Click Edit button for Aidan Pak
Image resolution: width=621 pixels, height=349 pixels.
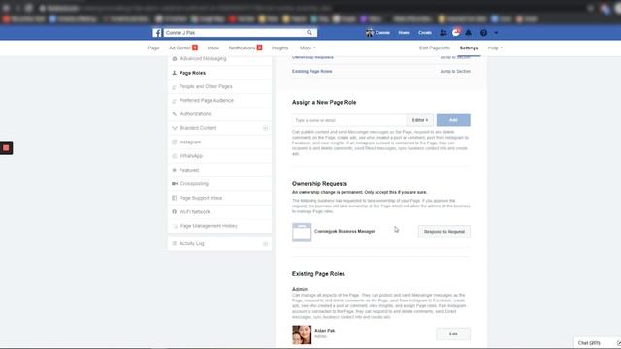(453, 333)
